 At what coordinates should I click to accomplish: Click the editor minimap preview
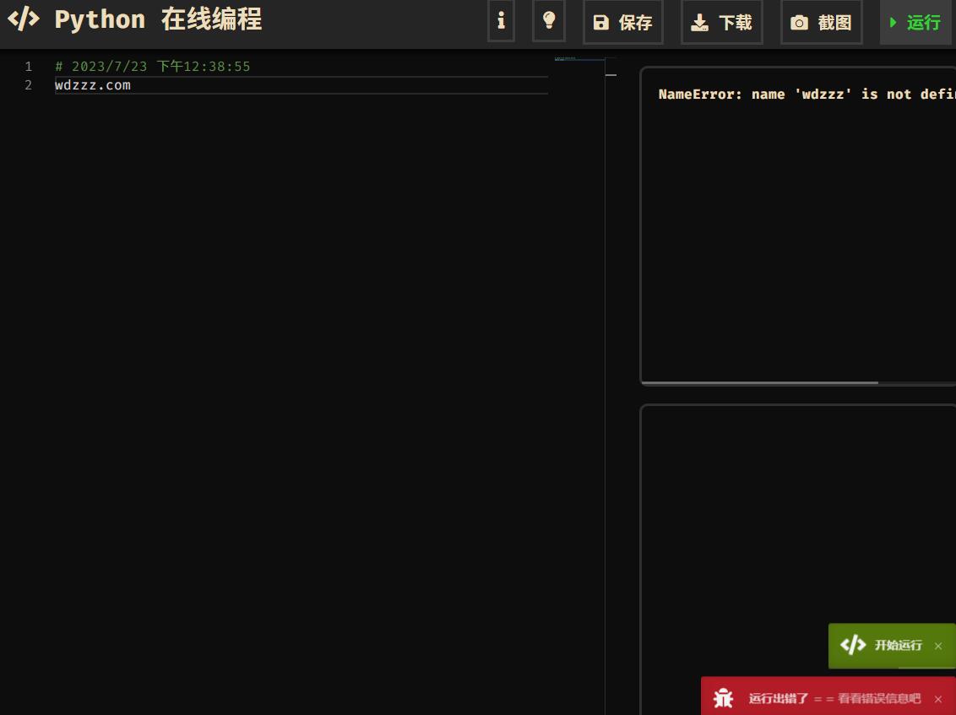tap(579, 59)
